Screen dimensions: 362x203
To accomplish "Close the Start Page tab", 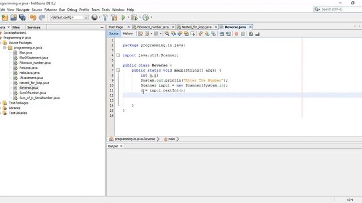I will click(128, 27).
